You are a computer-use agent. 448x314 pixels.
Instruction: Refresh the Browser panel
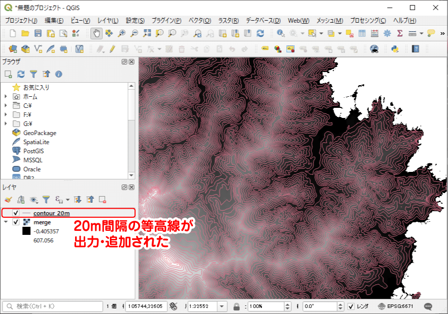20,74
